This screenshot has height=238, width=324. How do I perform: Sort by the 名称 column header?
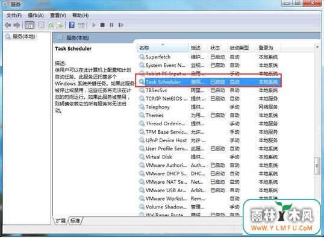(163, 48)
